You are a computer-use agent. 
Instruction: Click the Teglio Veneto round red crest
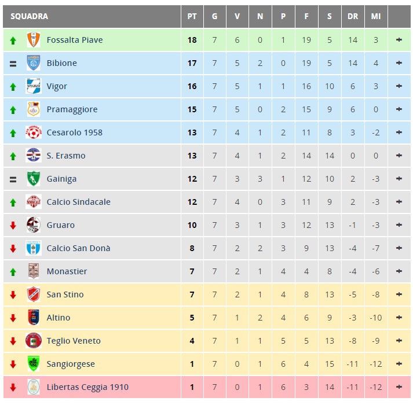34,341
